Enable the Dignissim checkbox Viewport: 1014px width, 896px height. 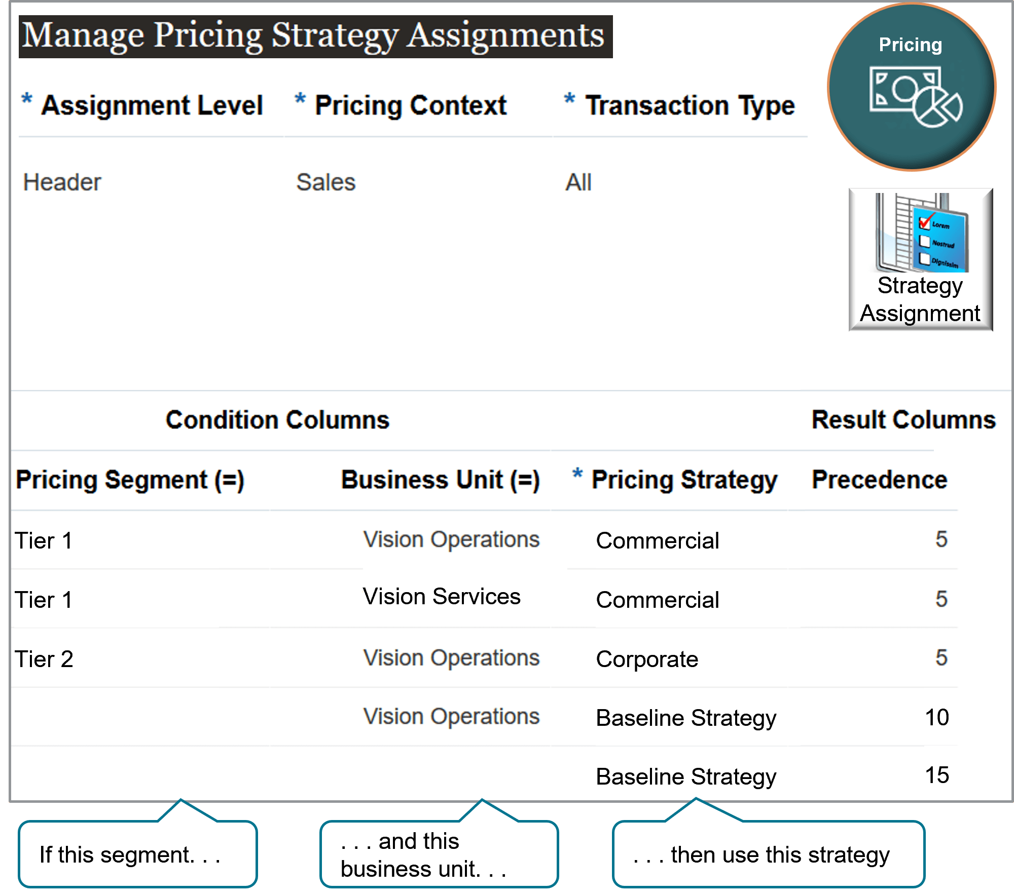pyautogui.click(x=925, y=260)
